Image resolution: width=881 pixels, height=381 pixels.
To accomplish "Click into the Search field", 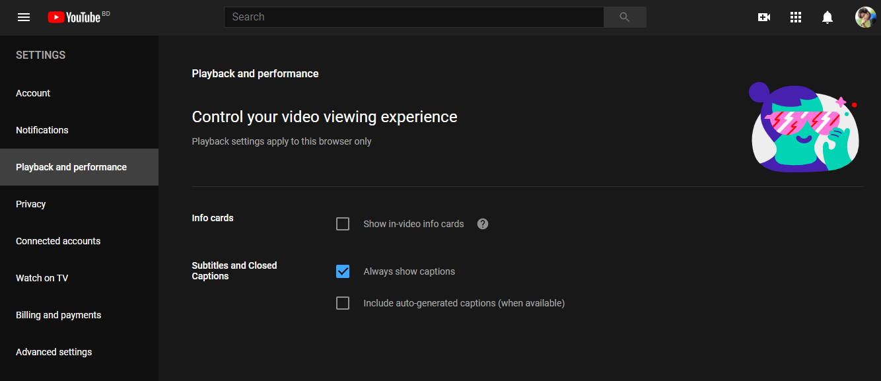I will tap(413, 17).
